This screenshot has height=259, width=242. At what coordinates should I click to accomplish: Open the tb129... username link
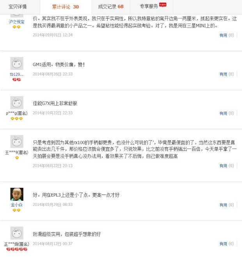coord(16,74)
